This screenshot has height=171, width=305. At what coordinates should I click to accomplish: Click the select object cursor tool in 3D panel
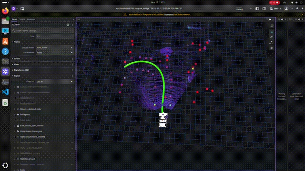(x=272, y=26)
